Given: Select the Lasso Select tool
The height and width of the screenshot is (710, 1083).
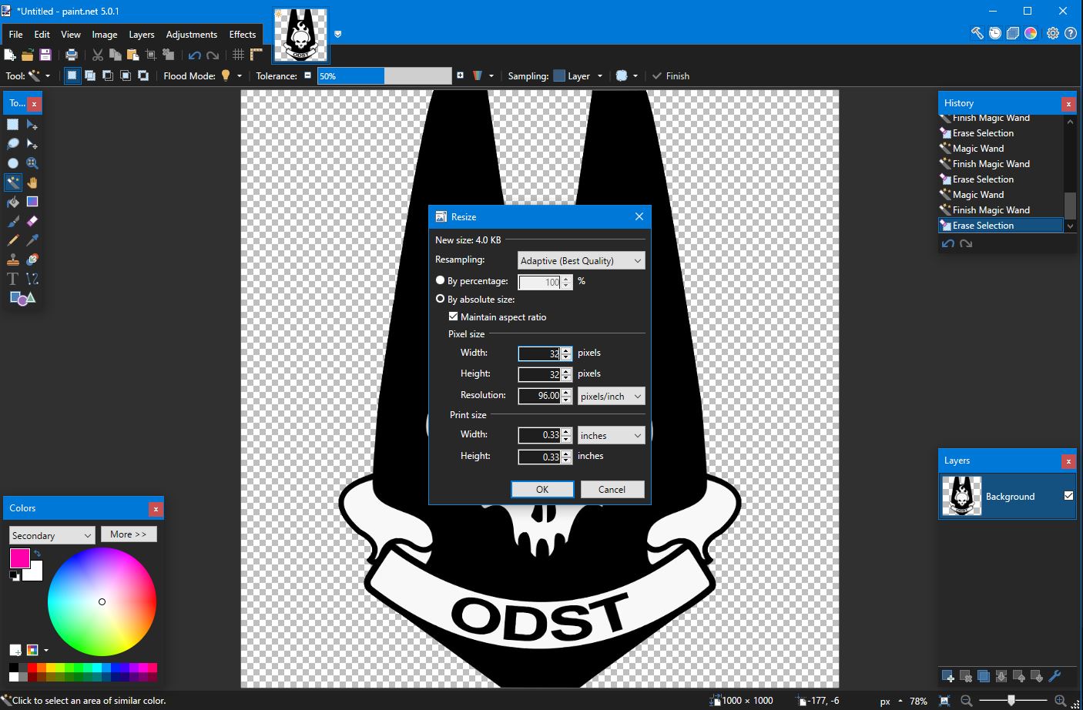Looking at the screenshot, I should pos(13,144).
